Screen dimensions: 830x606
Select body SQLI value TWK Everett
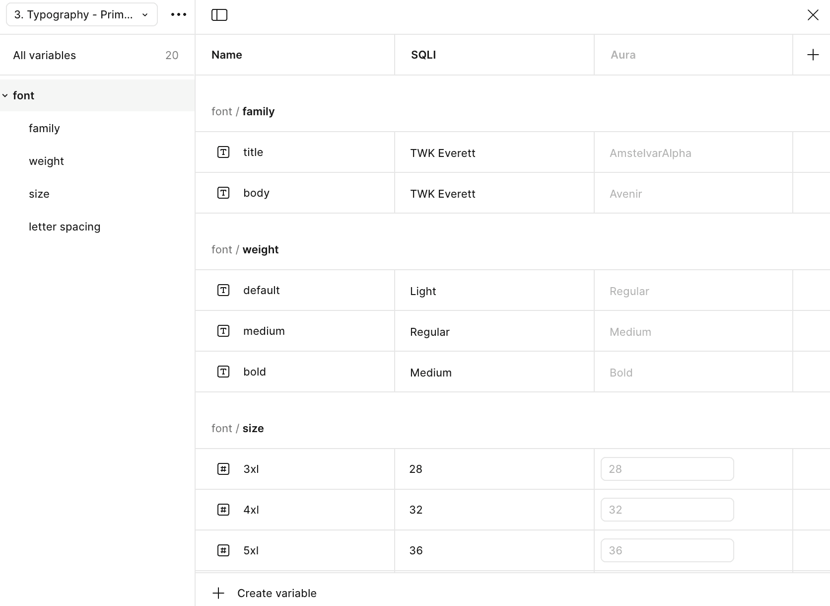pos(443,194)
